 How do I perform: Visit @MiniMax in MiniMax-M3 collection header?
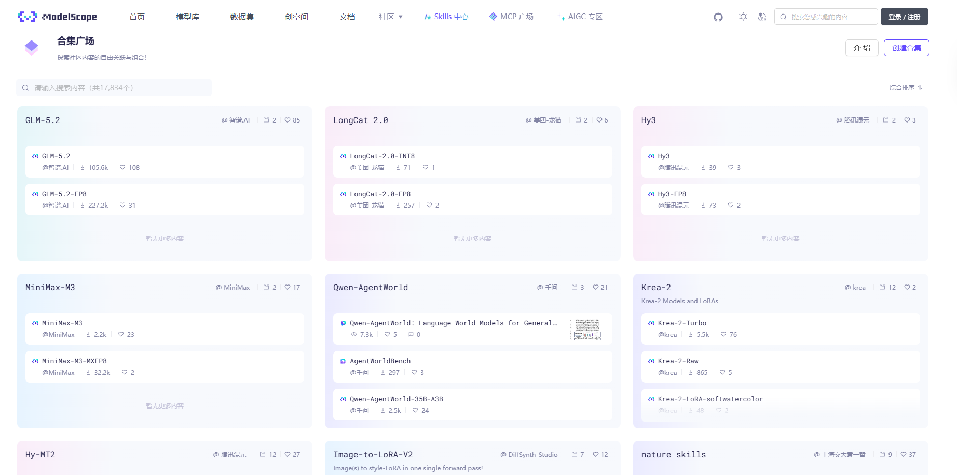(233, 288)
